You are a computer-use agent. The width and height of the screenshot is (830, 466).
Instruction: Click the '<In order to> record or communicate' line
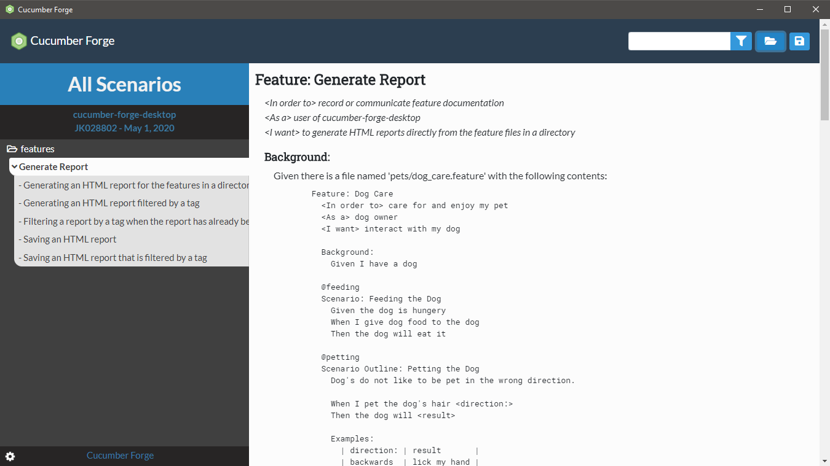pos(384,103)
